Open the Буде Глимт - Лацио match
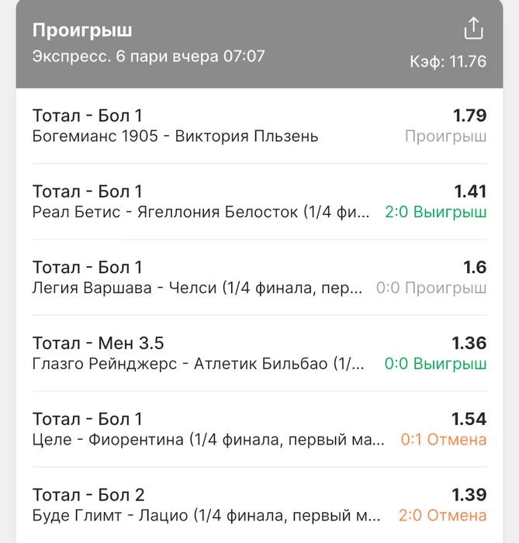 pos(259,505)
